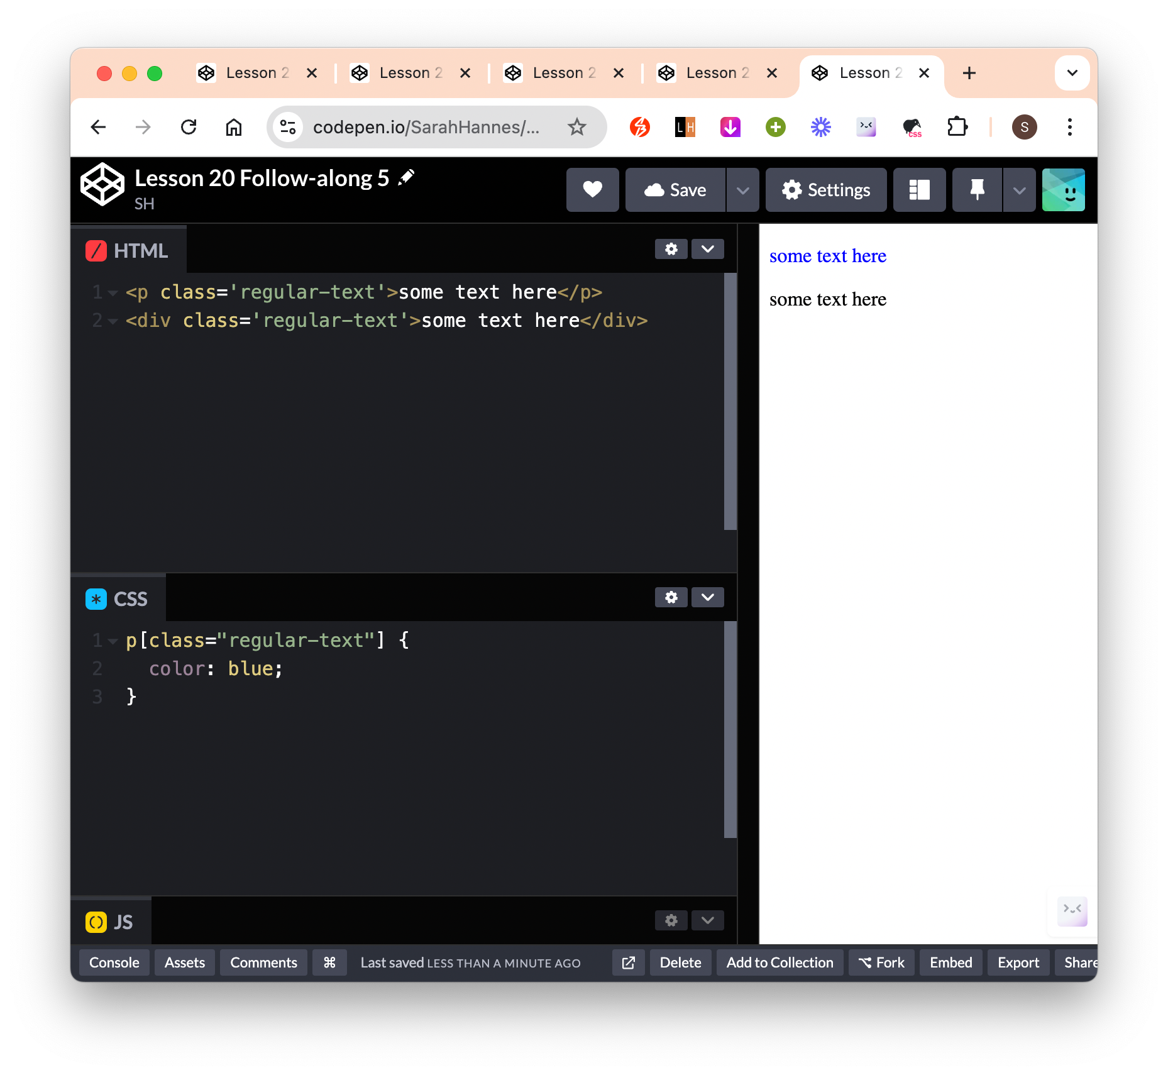
Task: Select the HTML panel header
Action: 128,250
